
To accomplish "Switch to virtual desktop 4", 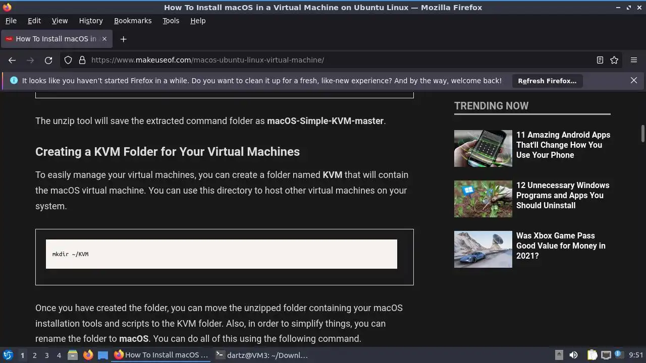I will (59, 355).
